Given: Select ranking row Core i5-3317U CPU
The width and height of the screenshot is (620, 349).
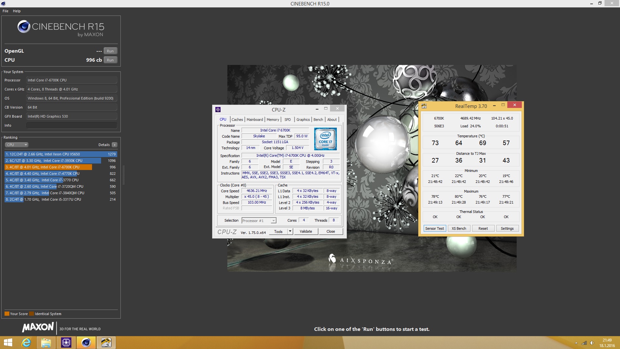Looking at the screenshot, I should pos(61,199).
